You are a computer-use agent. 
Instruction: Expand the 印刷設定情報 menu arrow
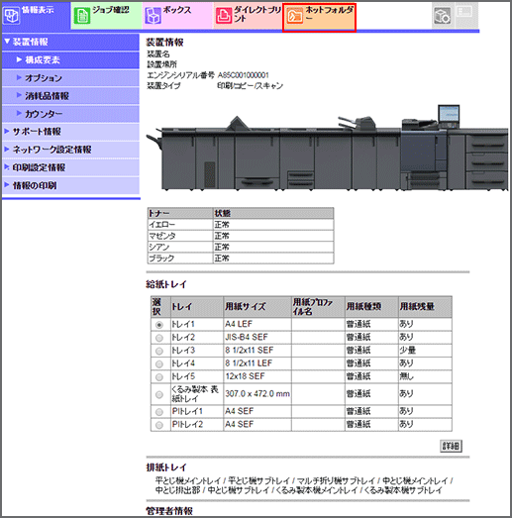(x=7, y=167)
